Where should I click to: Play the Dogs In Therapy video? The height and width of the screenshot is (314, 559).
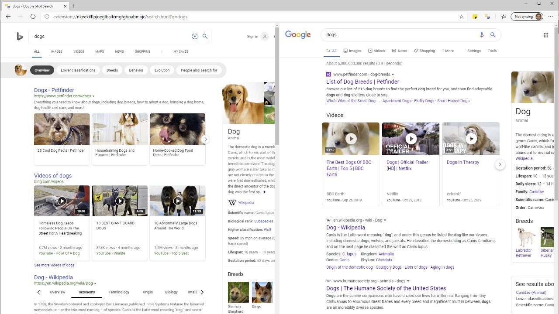click(471, 139)
